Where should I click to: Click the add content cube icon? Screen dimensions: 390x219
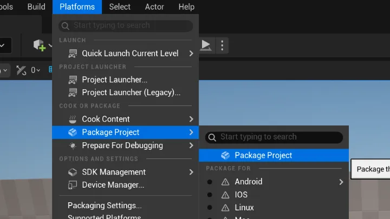[x=40, y=45]
